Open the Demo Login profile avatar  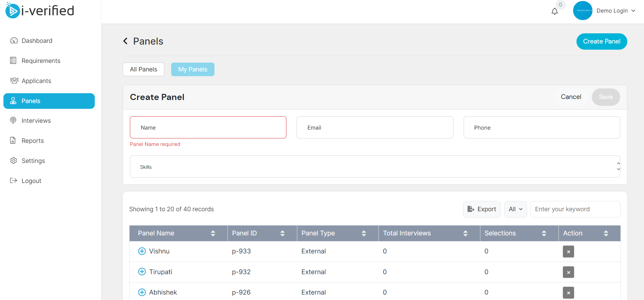582,11
